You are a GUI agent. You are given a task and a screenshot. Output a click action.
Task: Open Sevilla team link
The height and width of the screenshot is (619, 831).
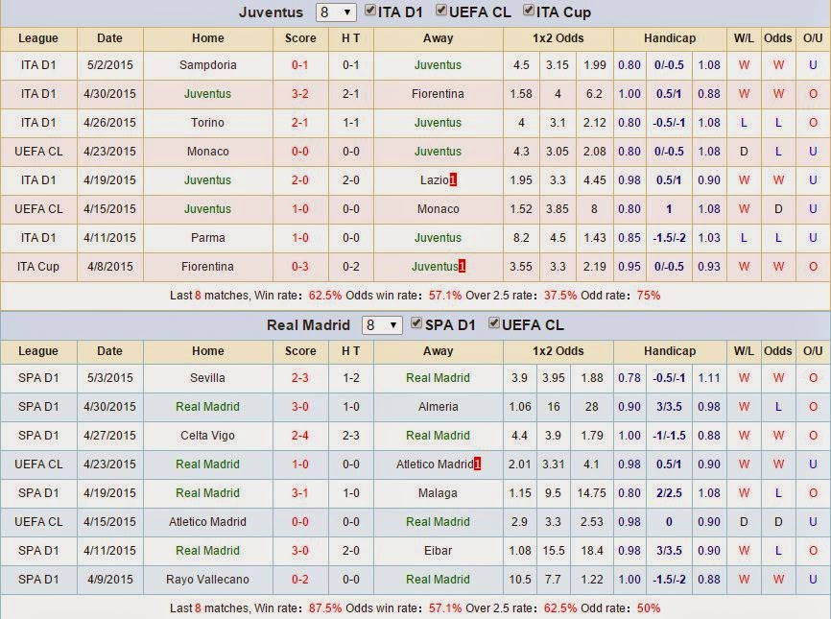tap(207, 378)
